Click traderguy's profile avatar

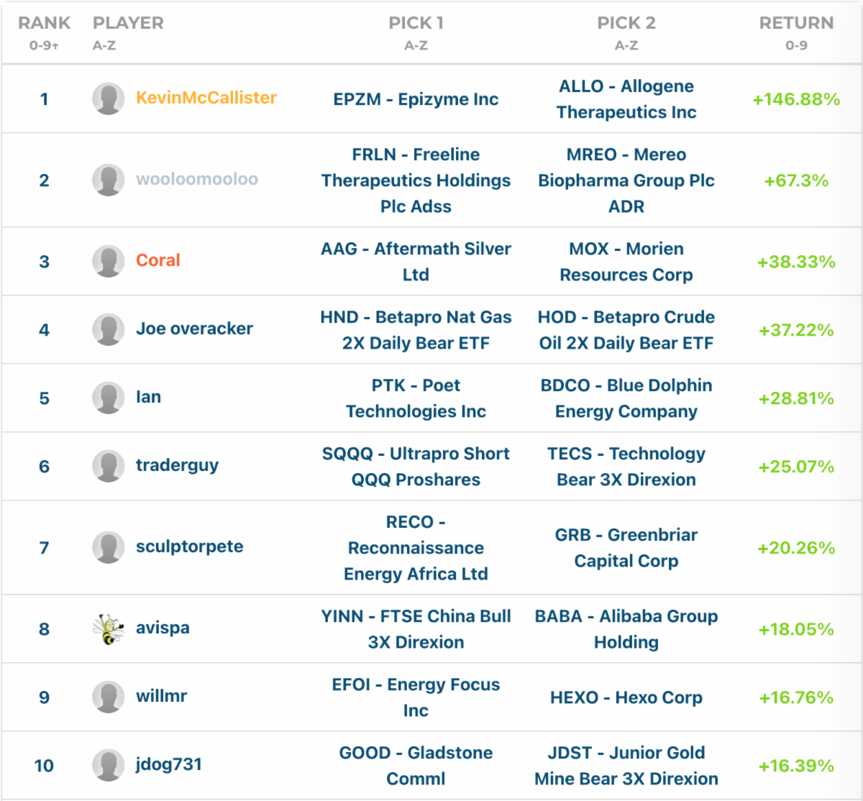[x=109, y=466]
